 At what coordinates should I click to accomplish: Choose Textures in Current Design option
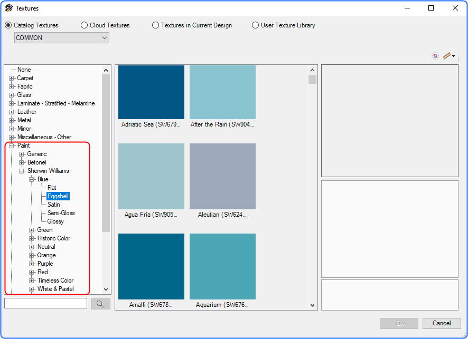tap(155, 25)
